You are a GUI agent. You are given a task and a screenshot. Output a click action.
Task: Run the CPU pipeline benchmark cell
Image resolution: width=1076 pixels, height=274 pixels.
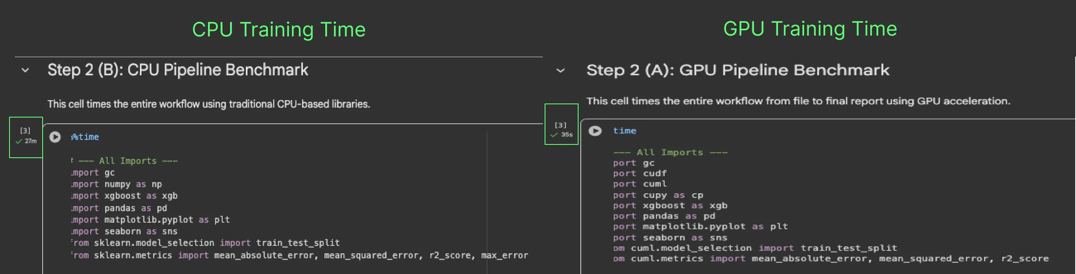[x=55, y=137]
